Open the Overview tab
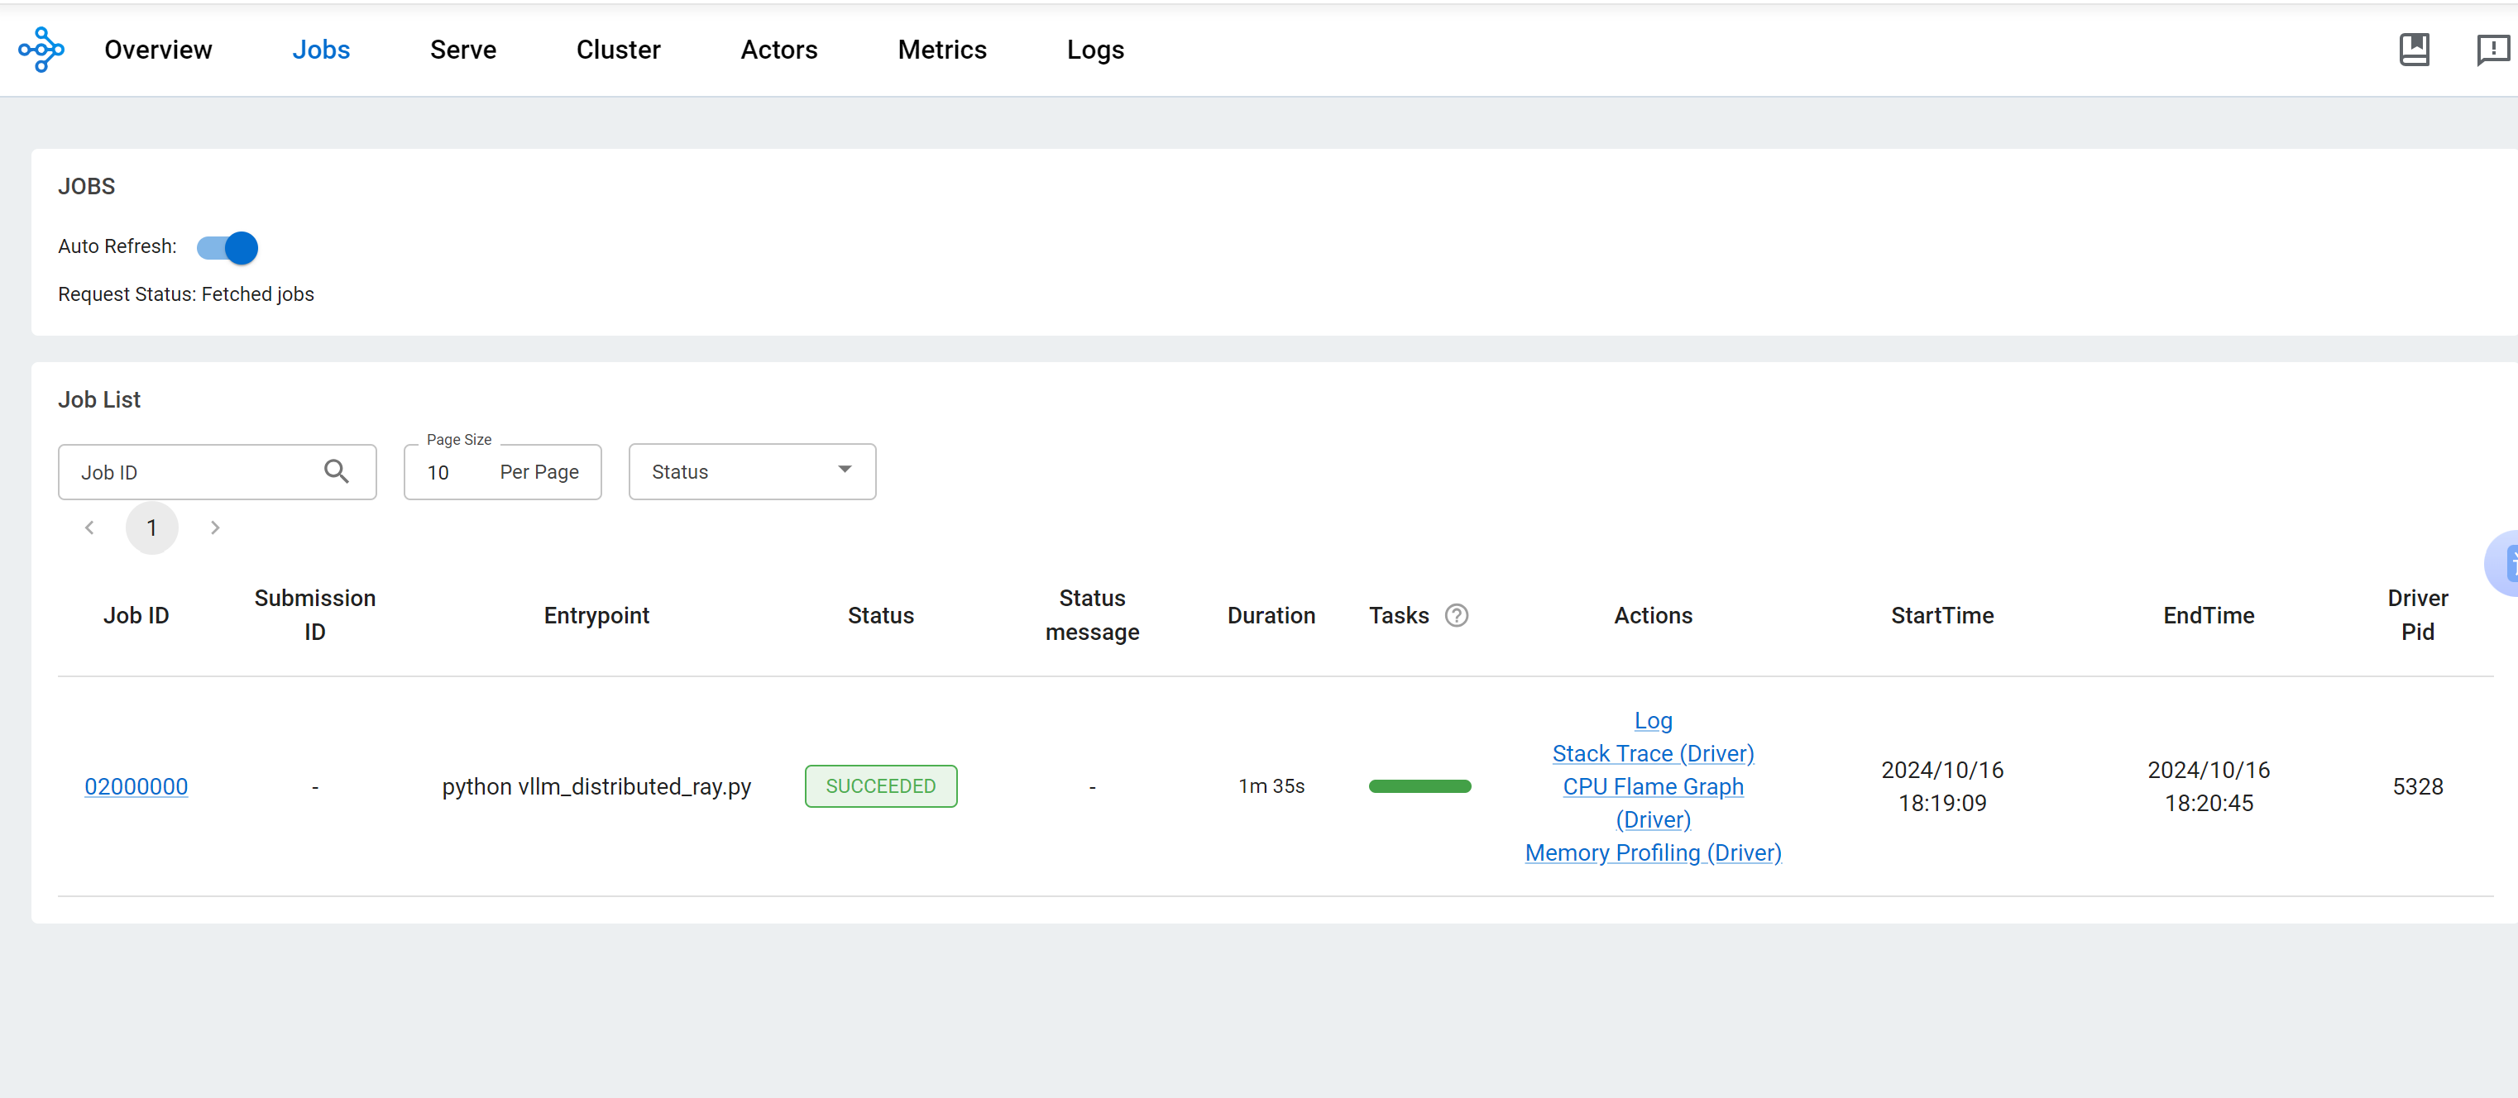Viewport: 2518px width, 1098px height. point(158,50)
